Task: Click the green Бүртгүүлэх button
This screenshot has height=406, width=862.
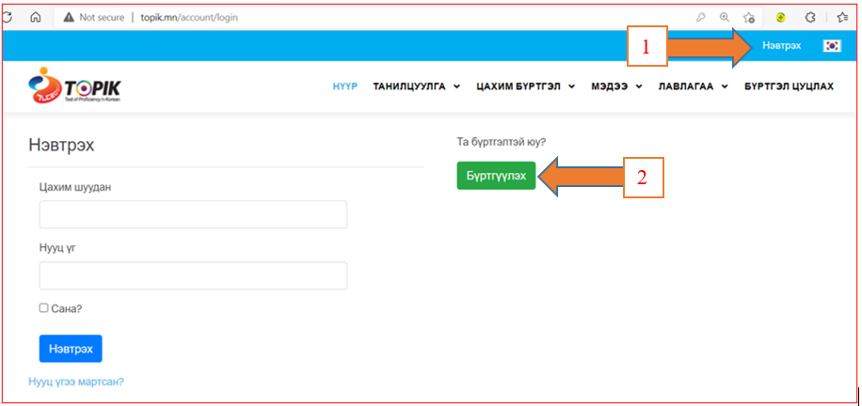Action: (x=496, y=175)
